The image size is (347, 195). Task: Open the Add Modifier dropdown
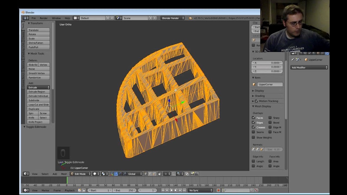click(x=309, y=67)
